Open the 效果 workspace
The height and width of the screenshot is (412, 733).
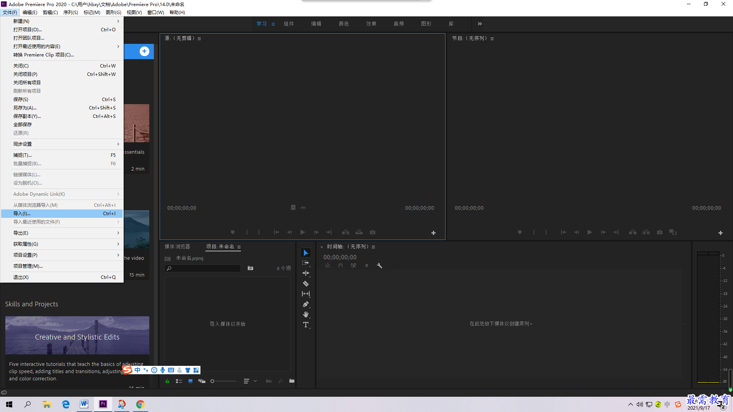pos(371,24)
